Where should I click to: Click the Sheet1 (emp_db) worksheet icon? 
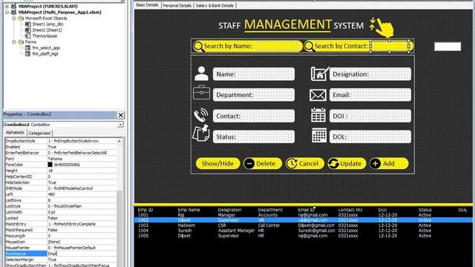point(28,24)
